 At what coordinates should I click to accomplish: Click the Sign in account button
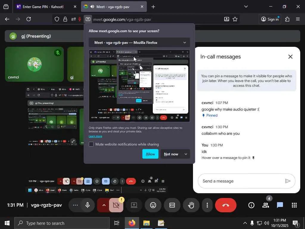pyautogui.click(x=270, y=19)
